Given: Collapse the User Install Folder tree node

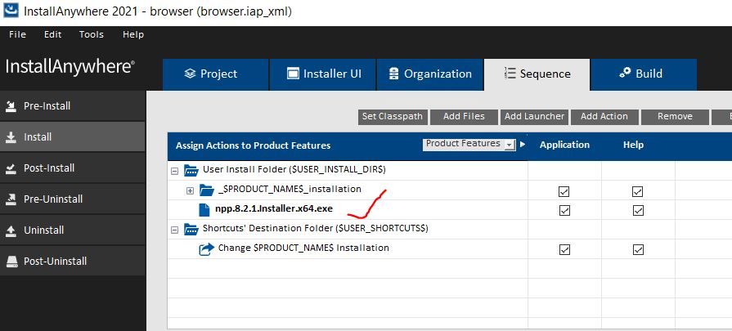Looking at the screenshot, I should pyautogui.click(x=174, y=171).
